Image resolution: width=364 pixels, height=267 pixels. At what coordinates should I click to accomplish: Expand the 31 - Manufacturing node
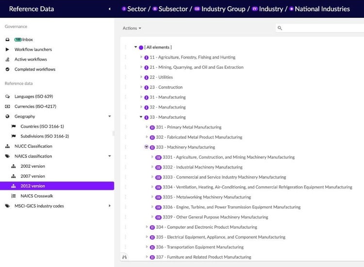point(141,97)
